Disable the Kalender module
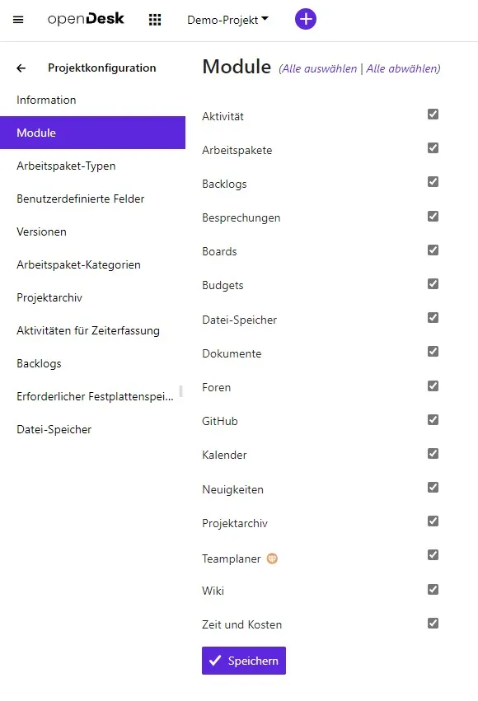Image resolution: width=478 pixels, height=701 pixels. tap(433, 453)
